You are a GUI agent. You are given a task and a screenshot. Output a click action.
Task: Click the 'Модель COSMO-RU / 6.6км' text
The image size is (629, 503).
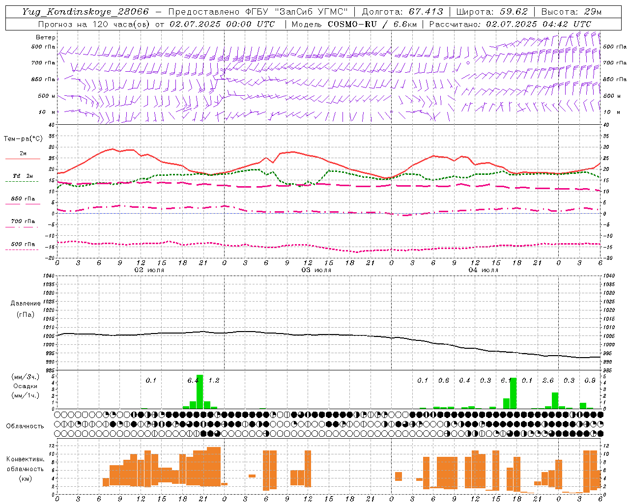[354, 24]
